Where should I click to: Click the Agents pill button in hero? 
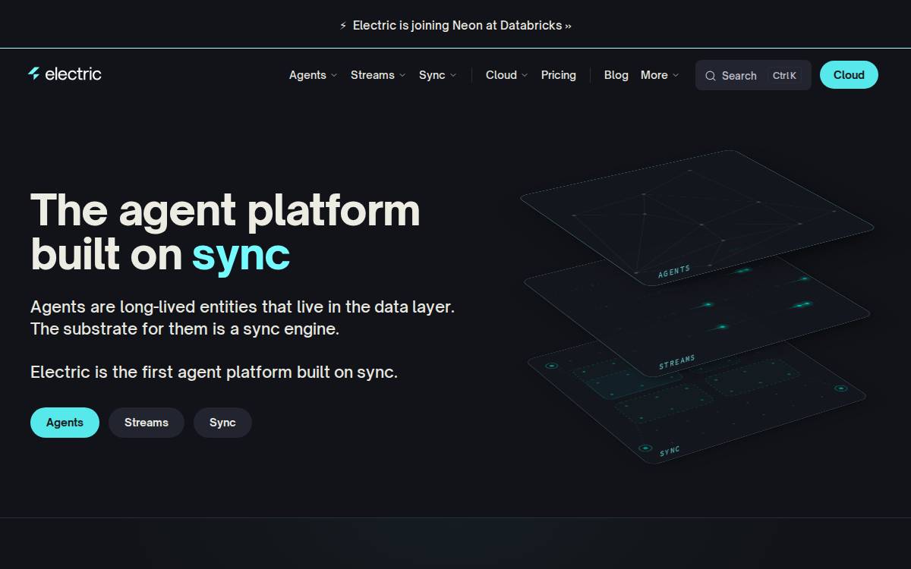coord(65,423)
